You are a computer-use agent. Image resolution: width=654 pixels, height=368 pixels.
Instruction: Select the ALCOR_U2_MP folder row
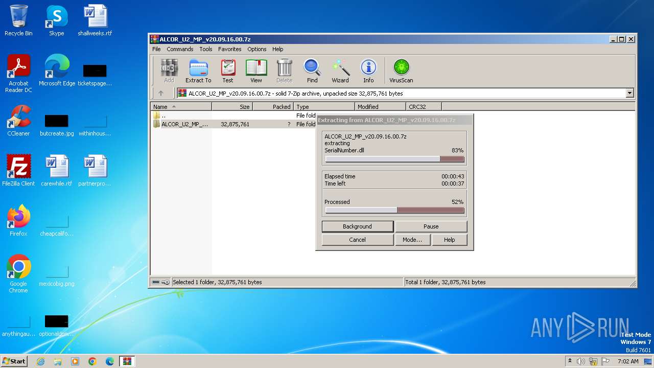click(x=185, y=124)
